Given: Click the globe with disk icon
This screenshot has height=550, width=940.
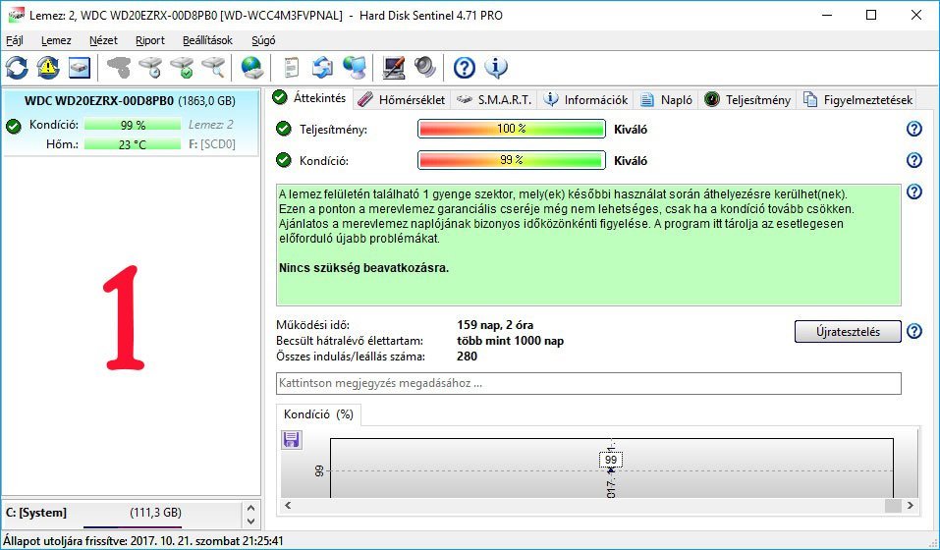Looking at the screenshot, I should 252,68.
